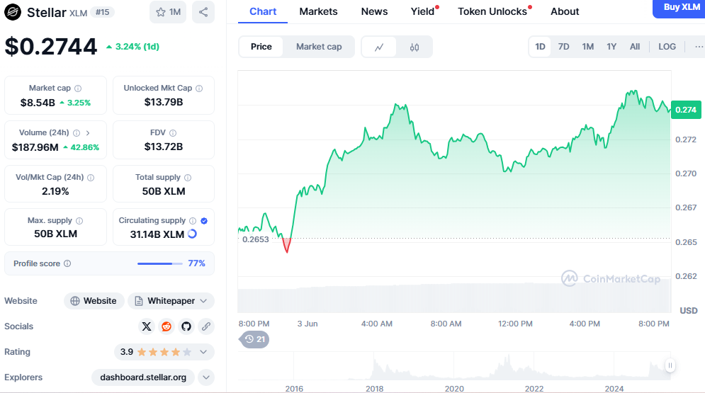Screen dimensions: 705x393
Task: Click the range slider handle on mini chart
Action: click(670, 365)
